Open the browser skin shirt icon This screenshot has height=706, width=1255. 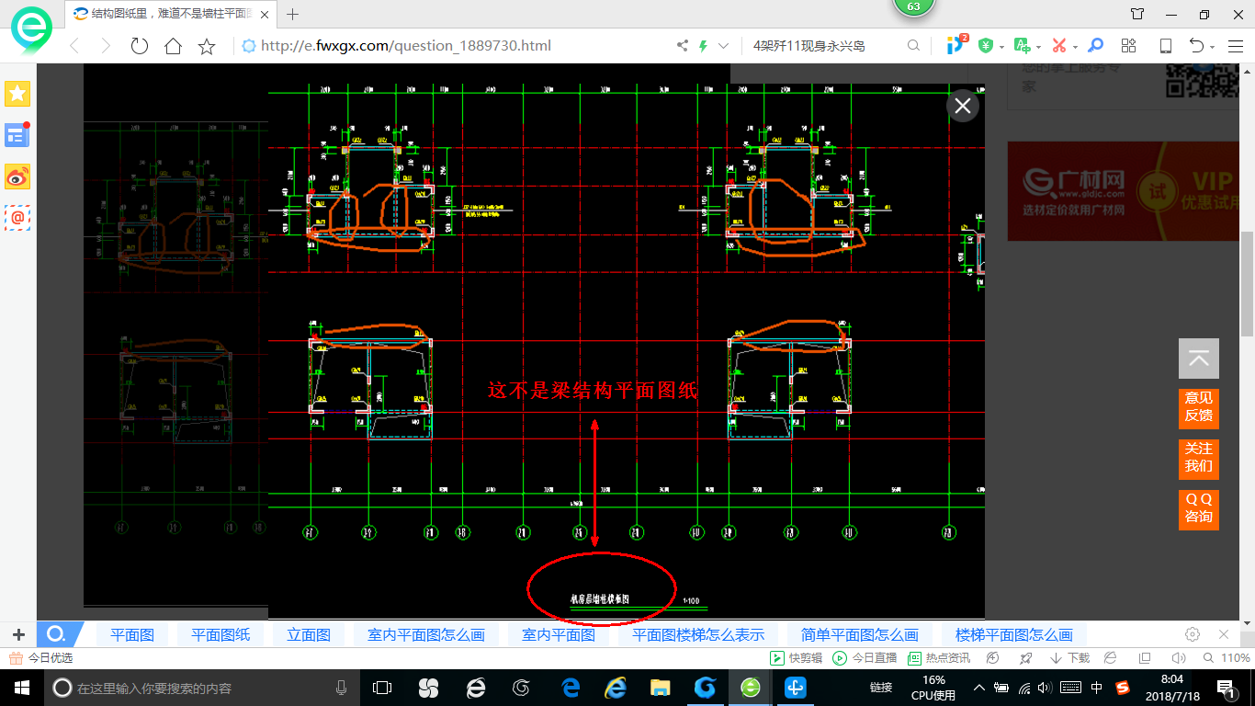[1137, 14]
